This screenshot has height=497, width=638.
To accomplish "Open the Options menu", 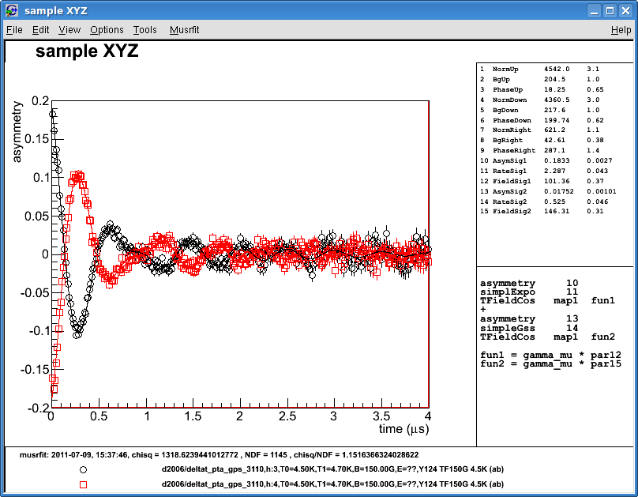I will (107, 29).
